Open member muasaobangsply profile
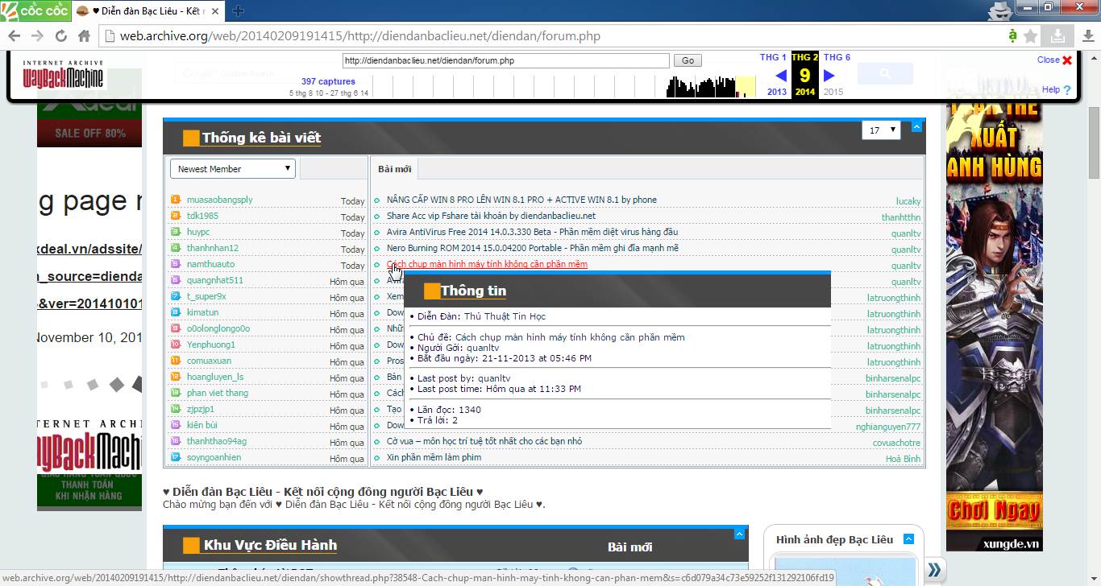 tap(219, 200)
